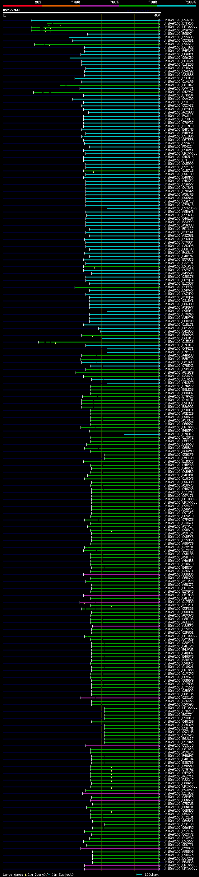Click label UniRef100_P16891
This screenshot has width=199, height=877.
tap(178, 239)
